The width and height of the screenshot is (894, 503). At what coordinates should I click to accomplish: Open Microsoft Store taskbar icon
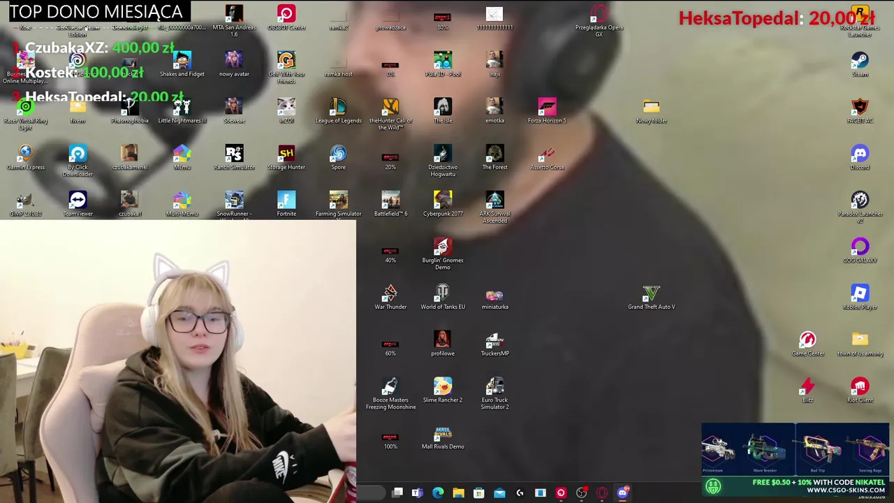[478, 493]
